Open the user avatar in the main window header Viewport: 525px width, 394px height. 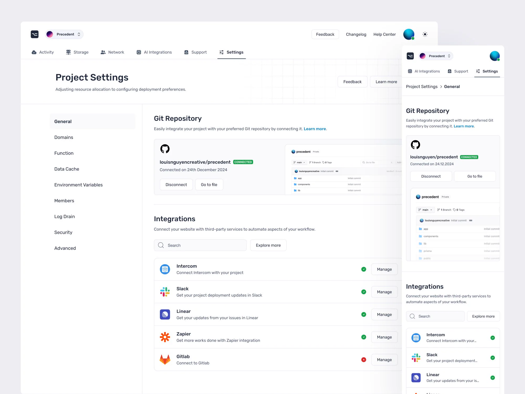click(409, 34)
